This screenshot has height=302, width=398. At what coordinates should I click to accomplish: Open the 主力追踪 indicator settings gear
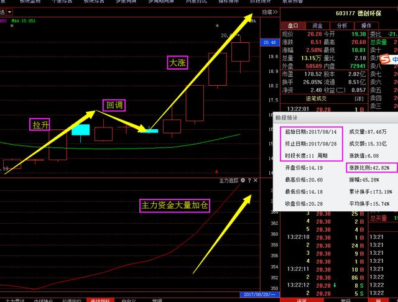243,180
